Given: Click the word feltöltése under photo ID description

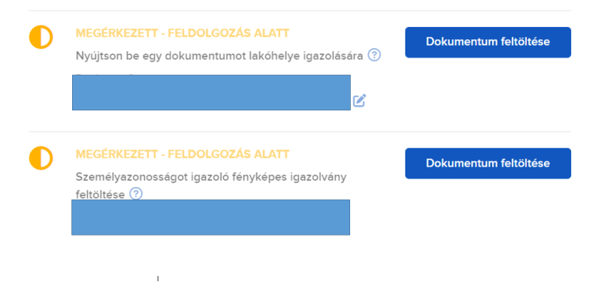Looking at the screenshot, I should 100,195.
